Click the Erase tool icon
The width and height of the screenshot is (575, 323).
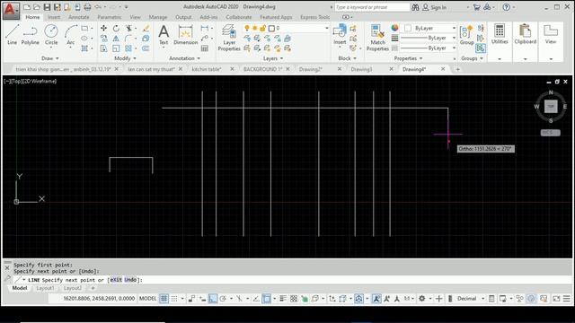point(146,28)
